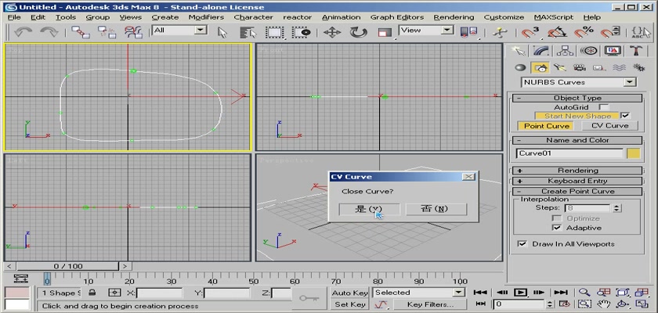Open the Motion command panel tab
This screenshot has height=313, width=658.
click(x=589, y=51)
